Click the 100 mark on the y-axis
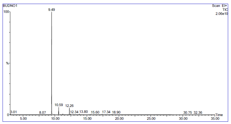The image size is (231, 124). pos(6,12)
